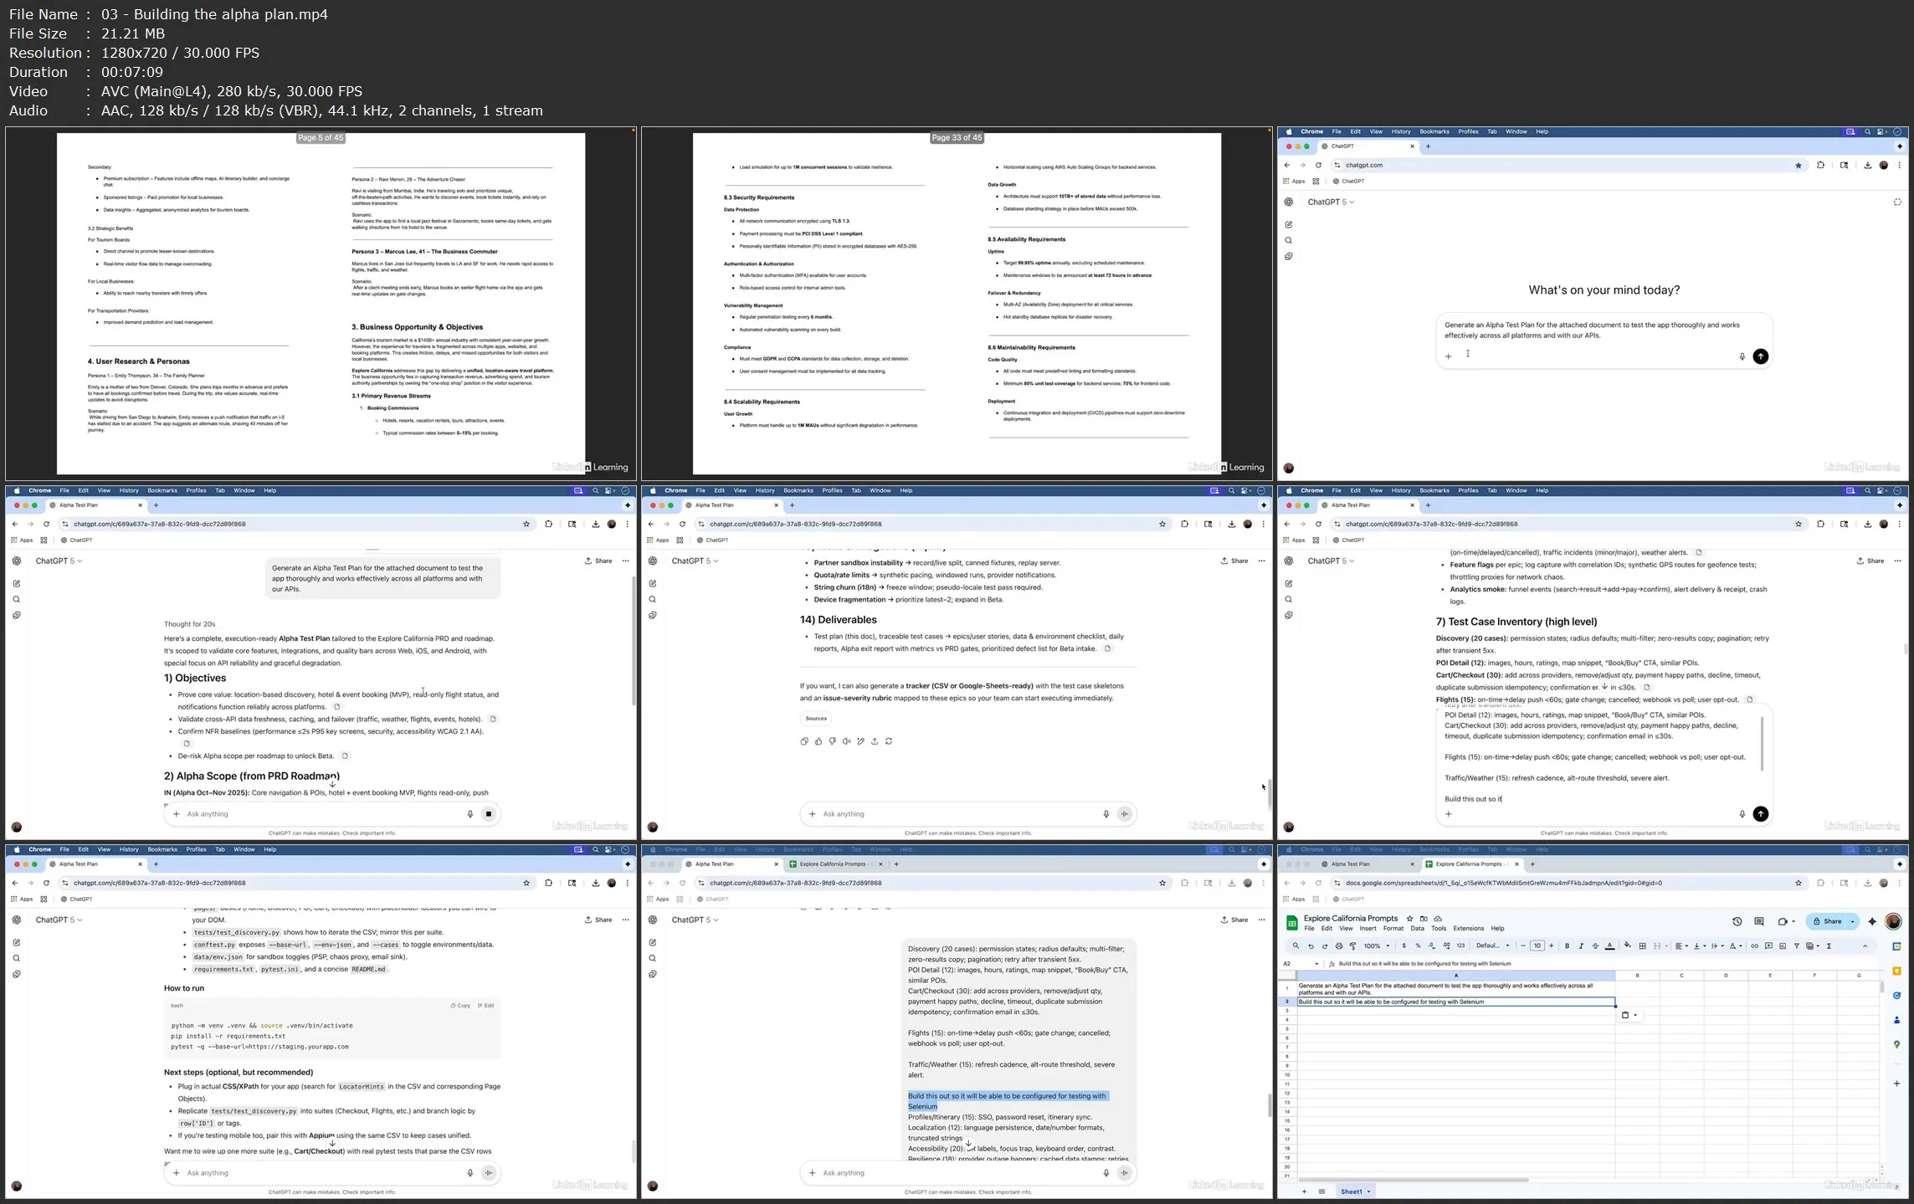Open the 100% zoom dropdown in Sheets
Screen dimensions: 1914x1204
[x=1377, y=945]
